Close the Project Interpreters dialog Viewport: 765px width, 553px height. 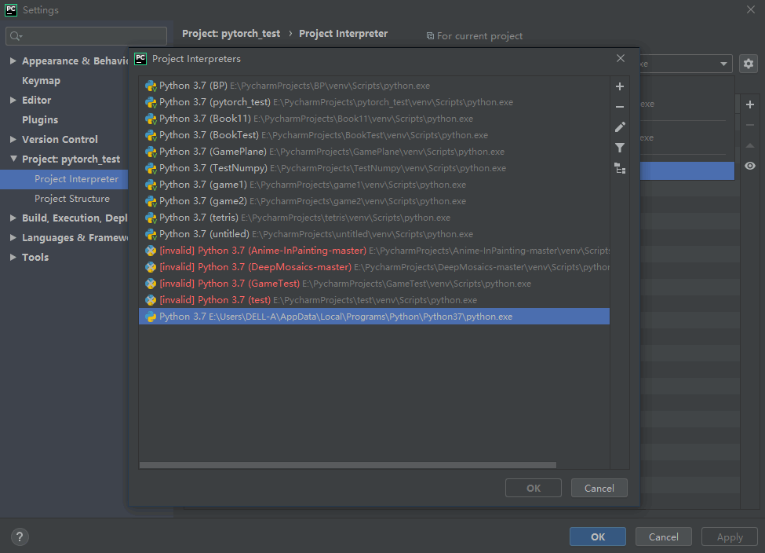pyautogui.click(x=620, y=59)
